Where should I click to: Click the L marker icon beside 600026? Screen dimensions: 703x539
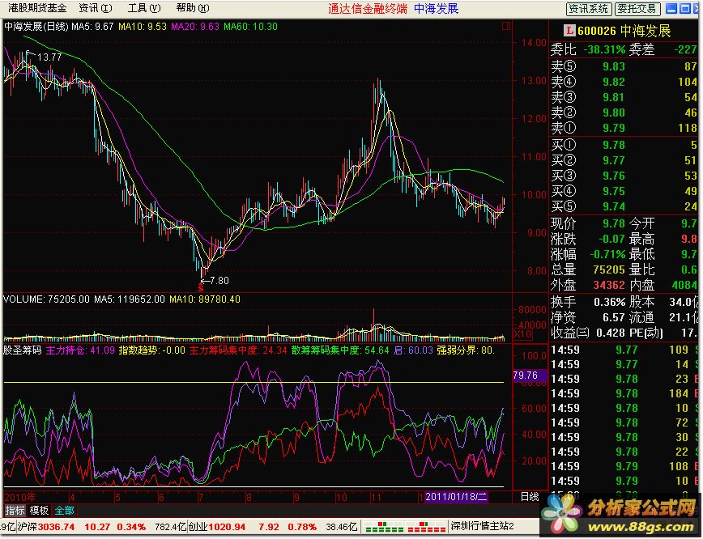tap(569, 31)
